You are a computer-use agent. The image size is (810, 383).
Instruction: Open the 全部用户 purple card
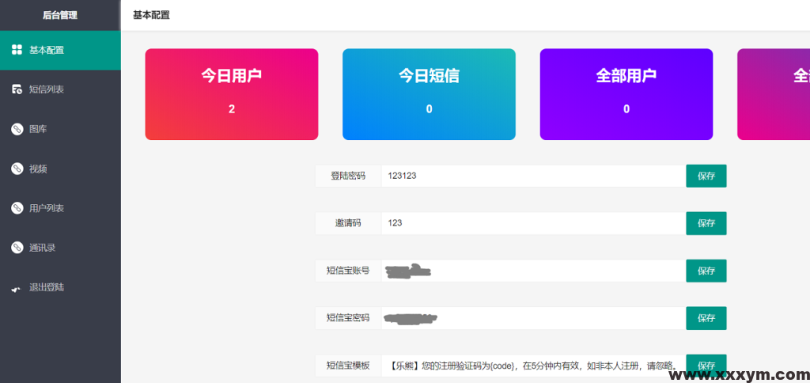626,94
